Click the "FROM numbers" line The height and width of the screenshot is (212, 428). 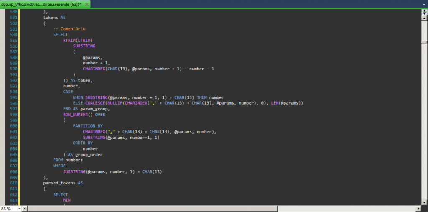click(x=68, y=160)
